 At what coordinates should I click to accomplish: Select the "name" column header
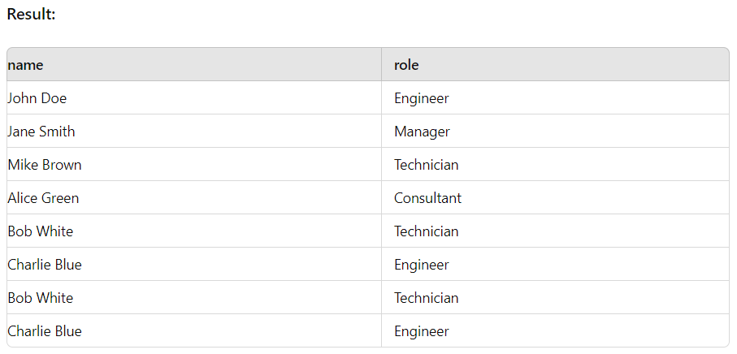[194, 64]
